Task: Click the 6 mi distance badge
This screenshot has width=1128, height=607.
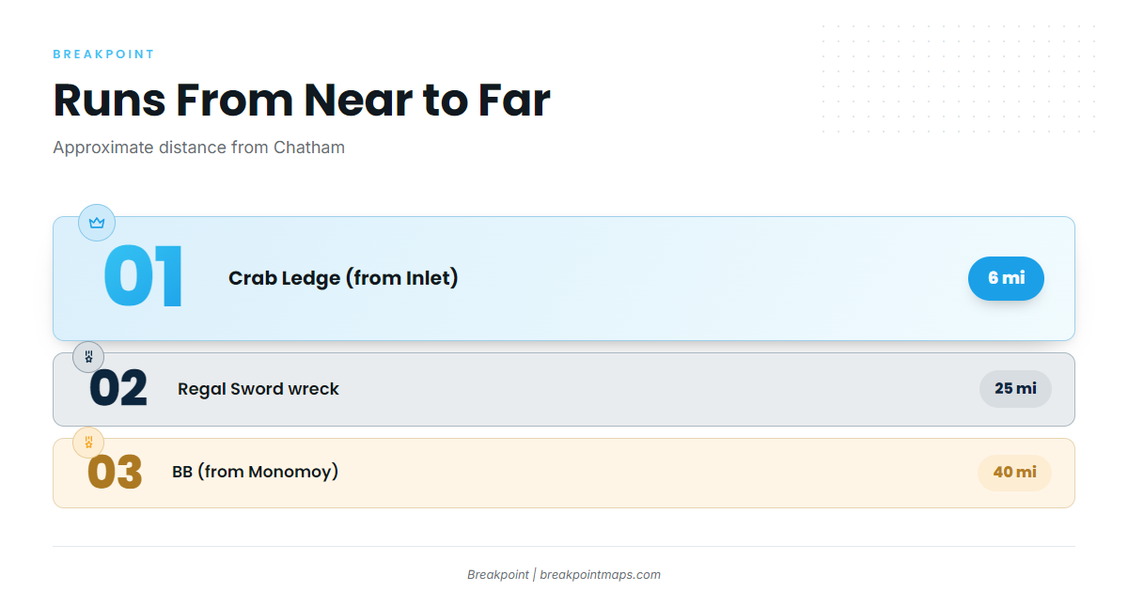Action: click(x=1006, y=278)
